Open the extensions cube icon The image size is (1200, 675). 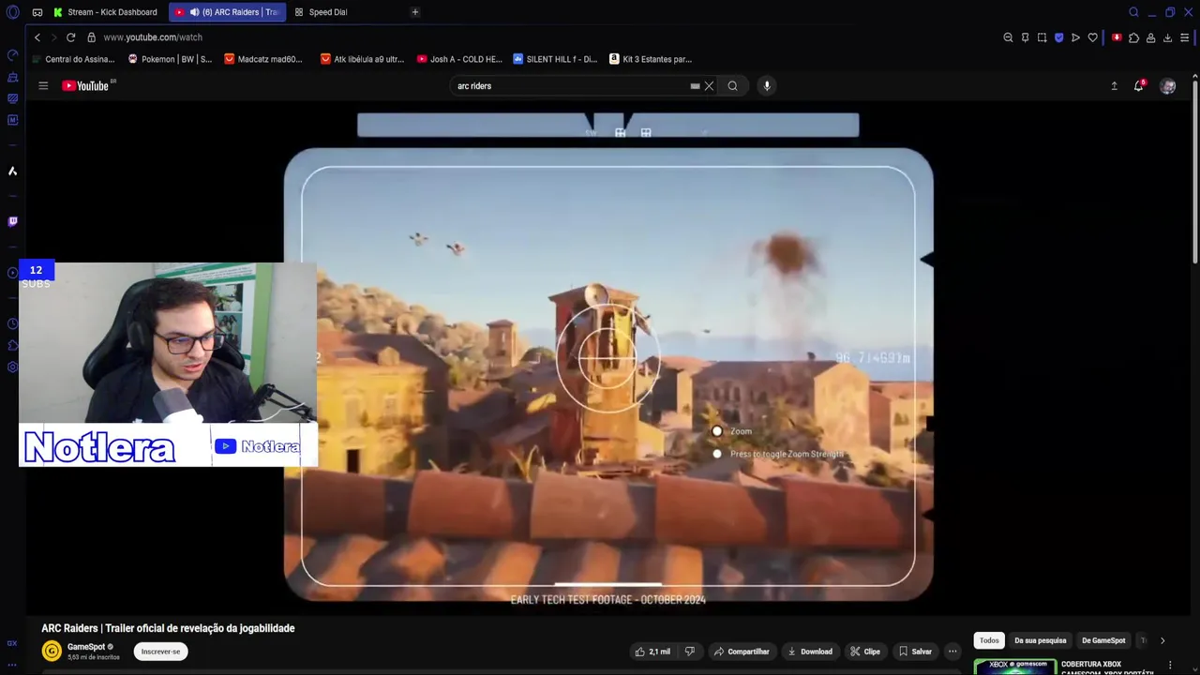(x=1133, y=37)
